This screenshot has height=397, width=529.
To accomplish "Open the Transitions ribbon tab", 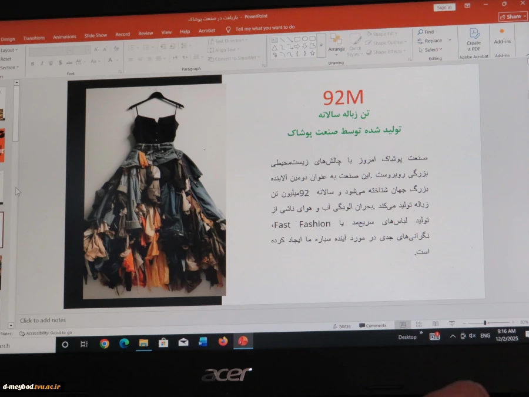I will [x=34, y=38].
